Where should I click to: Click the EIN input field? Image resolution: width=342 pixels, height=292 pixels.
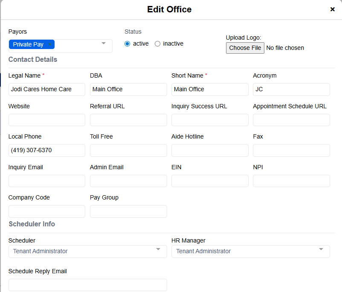click(210, 181)
